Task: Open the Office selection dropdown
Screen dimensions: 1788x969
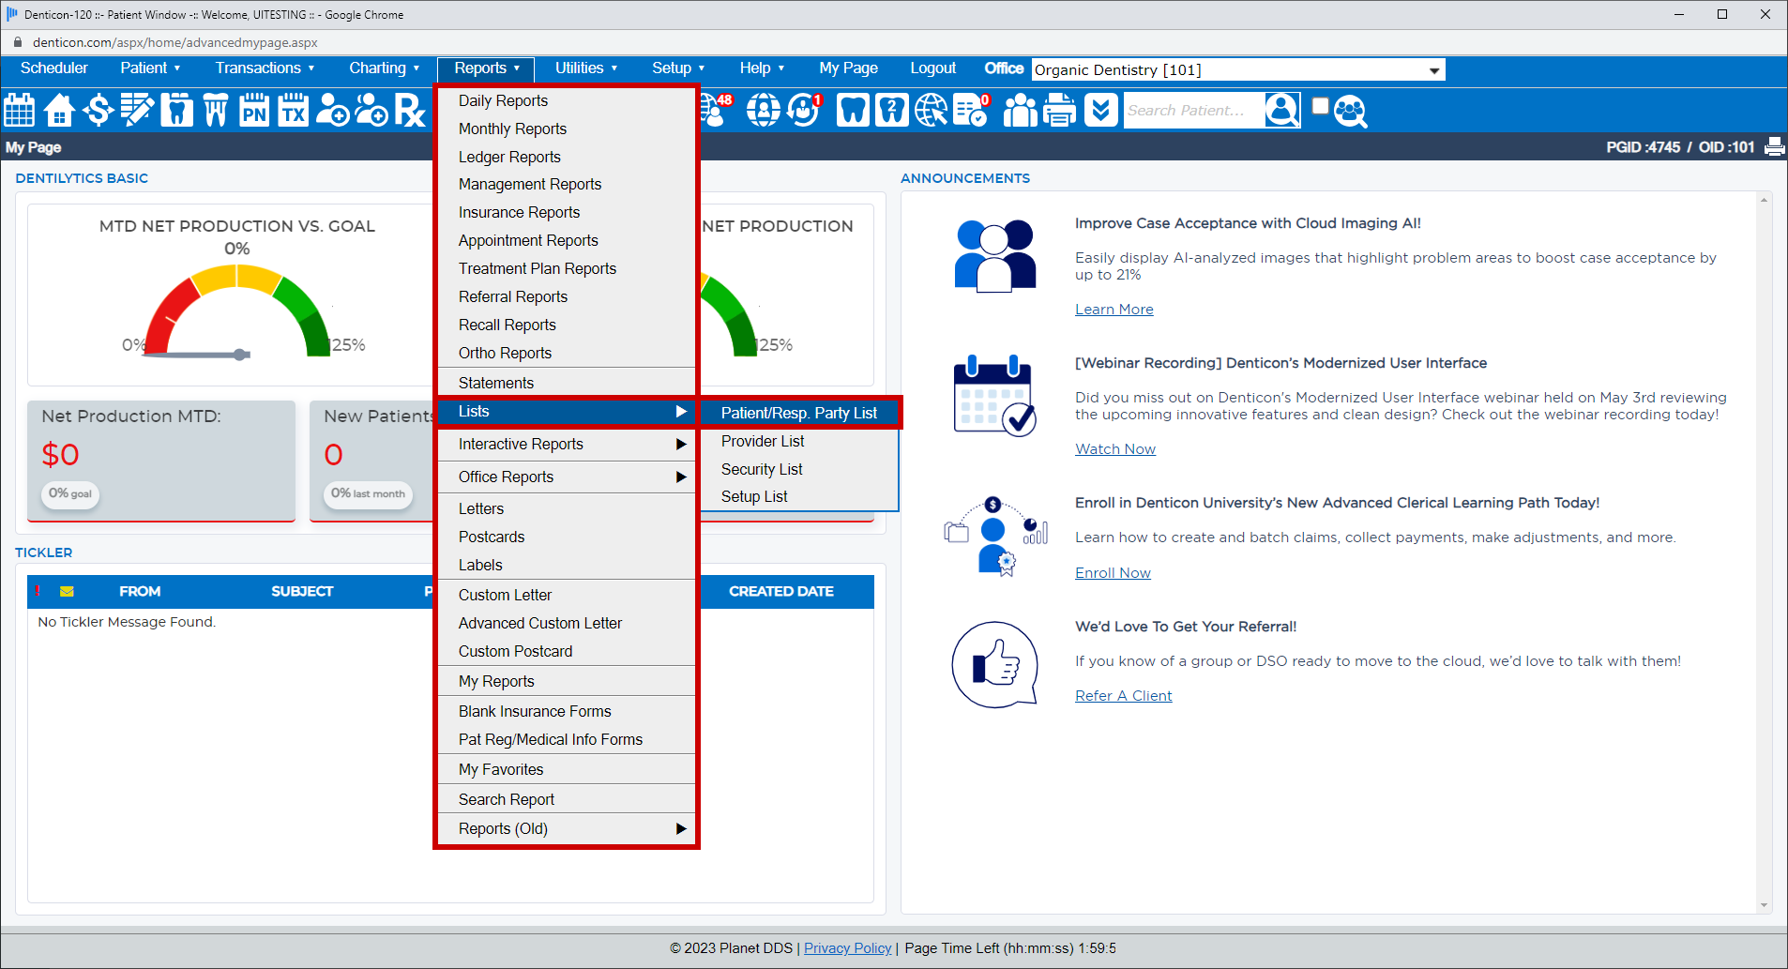Action: [x=1238, y=69]
